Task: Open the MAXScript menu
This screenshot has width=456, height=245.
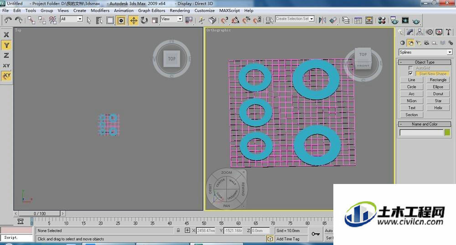Action: [229, 10]
